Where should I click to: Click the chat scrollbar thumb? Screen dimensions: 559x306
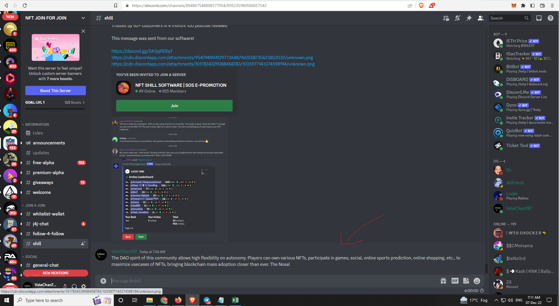(x=486, y=269)
